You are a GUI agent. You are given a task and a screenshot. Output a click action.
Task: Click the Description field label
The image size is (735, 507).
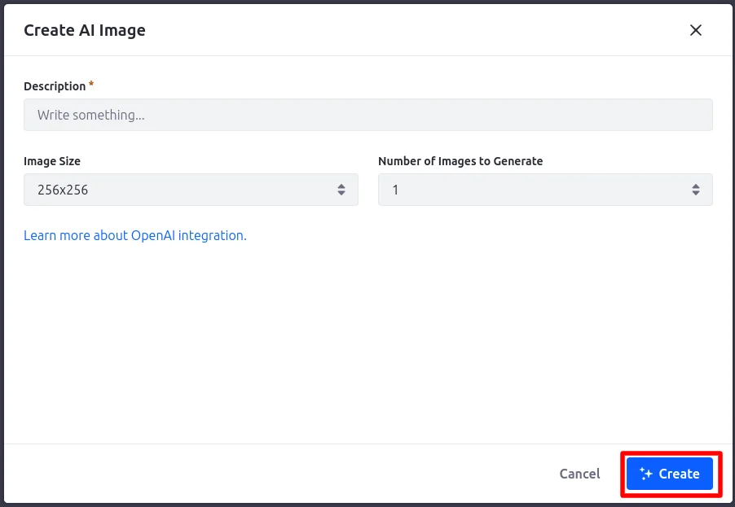[55, 86]
